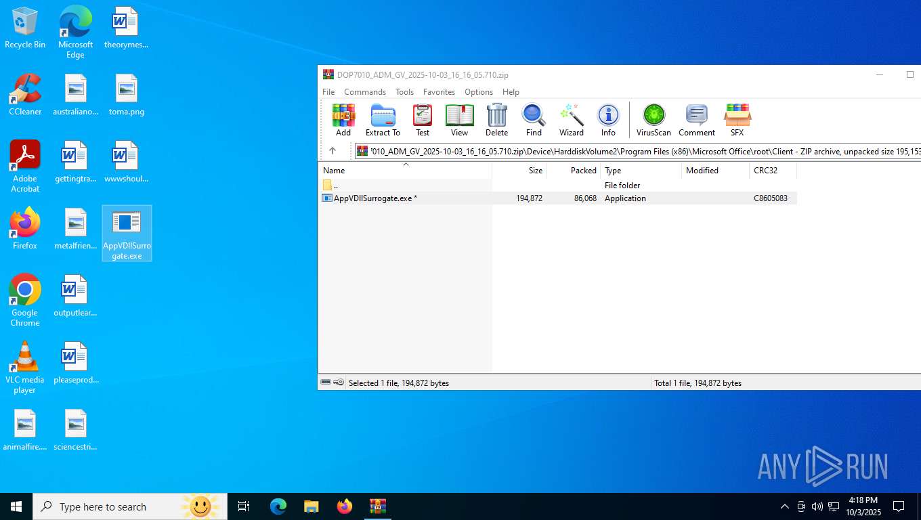The height and width of the screenshot is (520, 921).
Task: Open the Comment tool
Action: point(697,121)
